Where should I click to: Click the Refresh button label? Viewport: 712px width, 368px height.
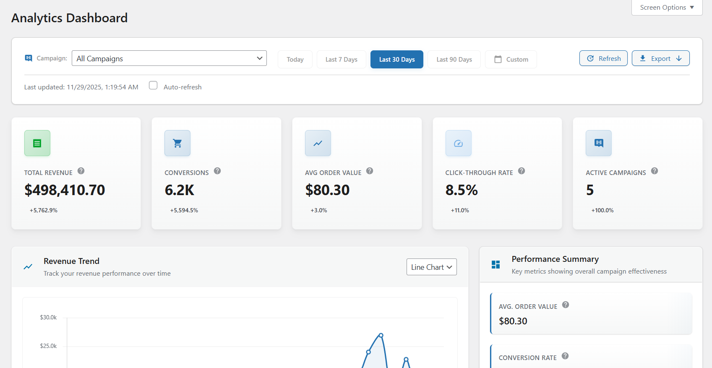coord(610,58)
